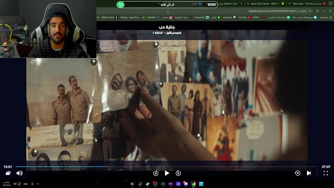
Task: Enter fullscreen mode
Action: pyautogui.click(x=326, y=173)
